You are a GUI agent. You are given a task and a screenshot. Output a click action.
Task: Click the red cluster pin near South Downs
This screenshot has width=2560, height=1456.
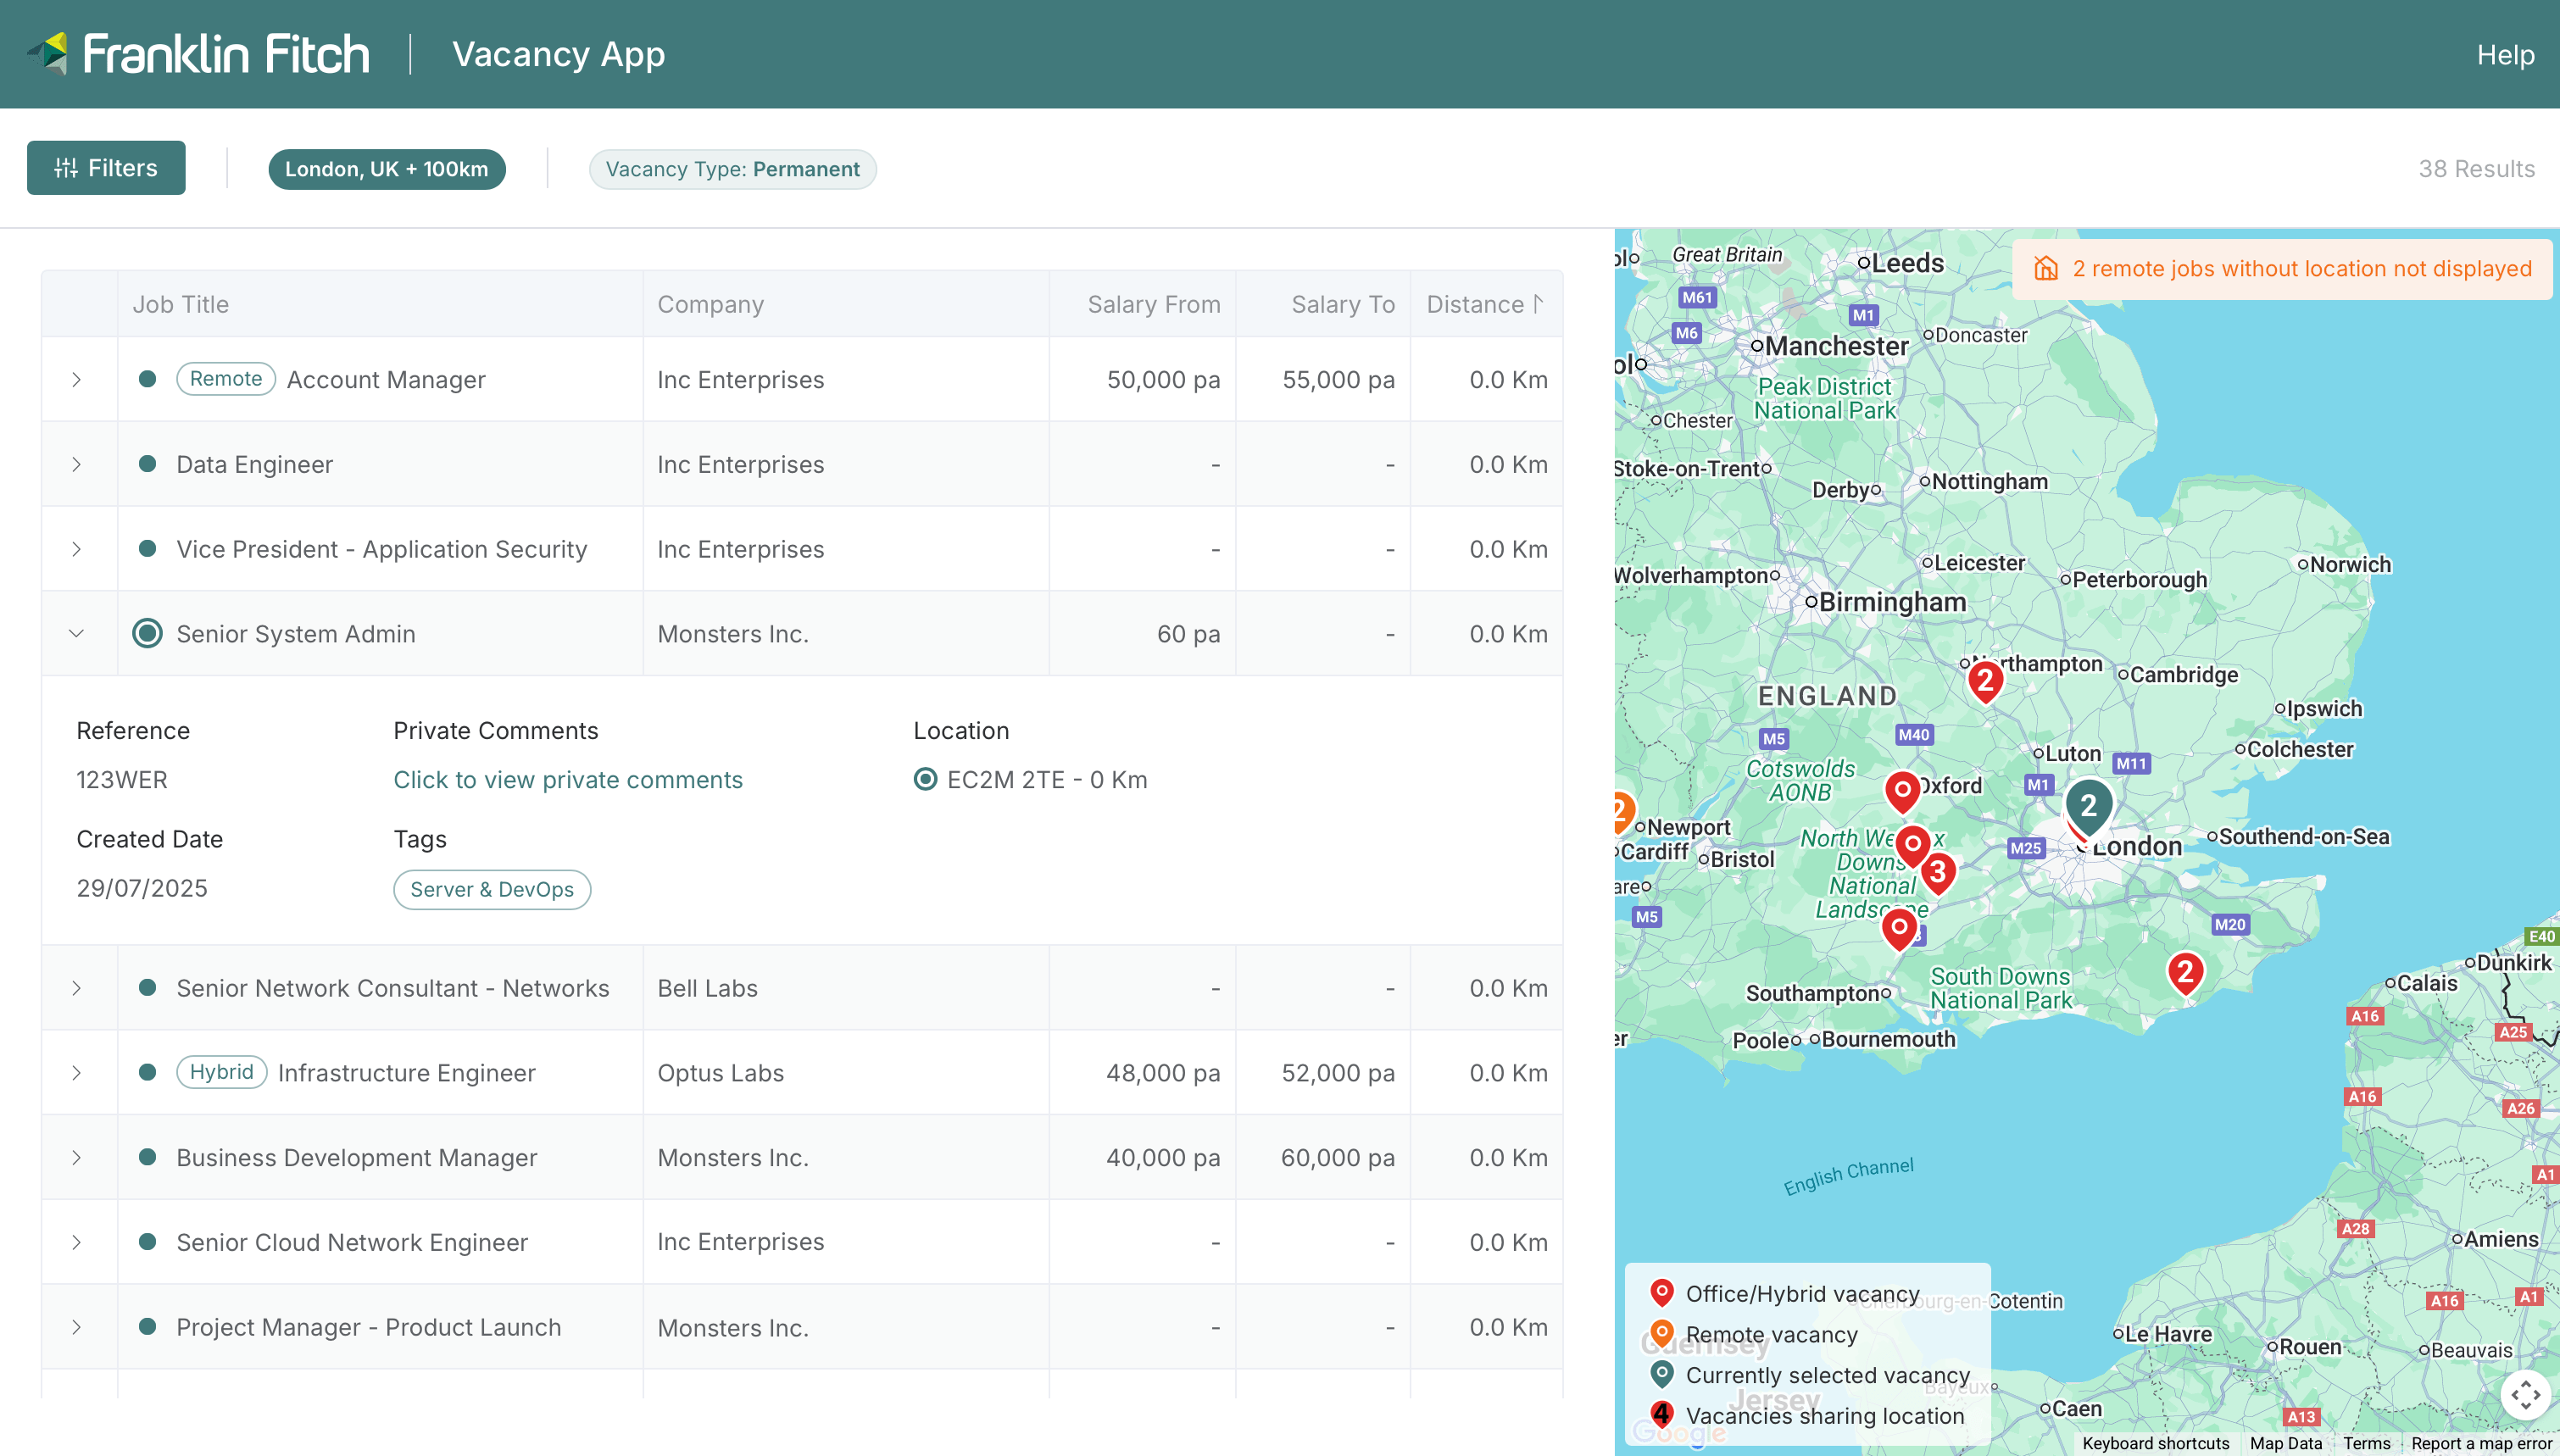coord(2185,971)
